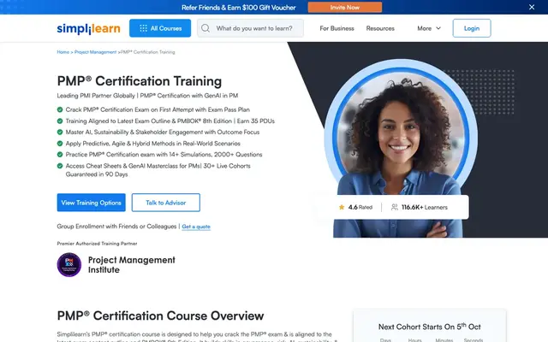548x342 pixels.
Task: Click the Invite Now button
Action: pos(344,8)
